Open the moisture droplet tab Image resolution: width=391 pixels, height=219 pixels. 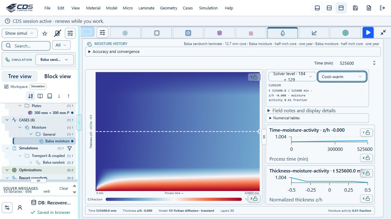(283, 33)
